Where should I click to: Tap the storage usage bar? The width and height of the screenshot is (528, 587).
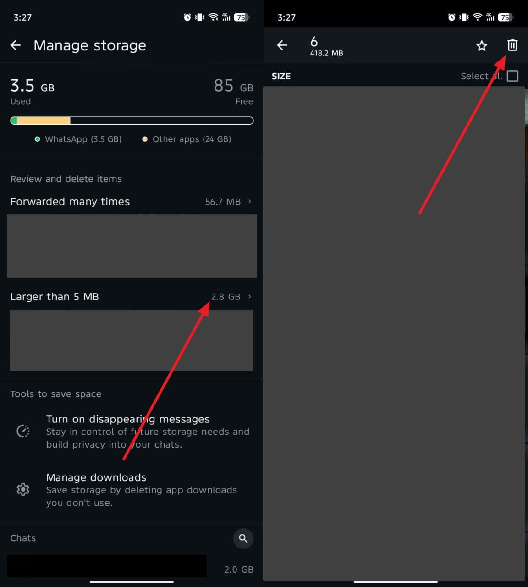pos(132,121)
